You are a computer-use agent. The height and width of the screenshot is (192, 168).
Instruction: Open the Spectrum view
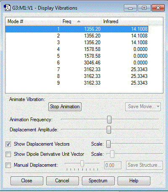click(x=98, y=181)
